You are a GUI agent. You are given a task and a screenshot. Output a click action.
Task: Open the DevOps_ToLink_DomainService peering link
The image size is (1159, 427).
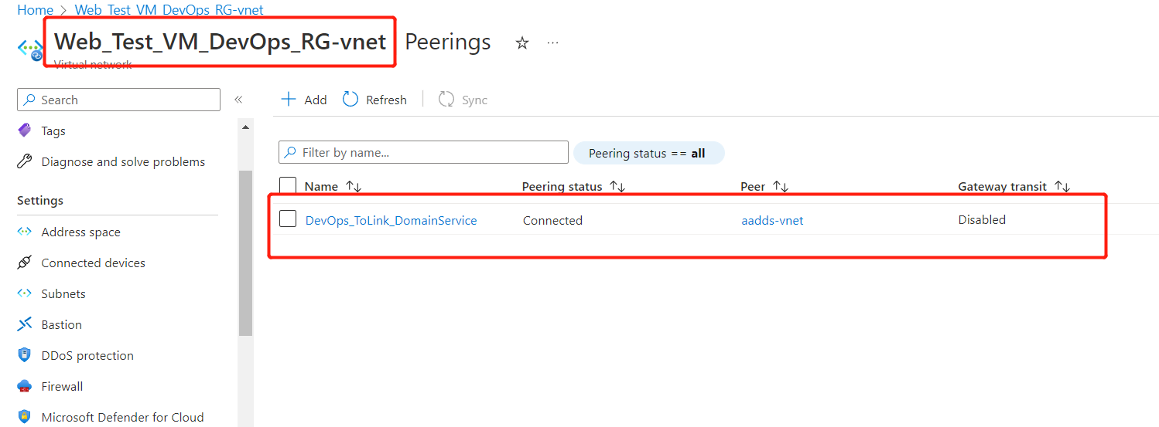pyautogui.click(x=391, y=220)
